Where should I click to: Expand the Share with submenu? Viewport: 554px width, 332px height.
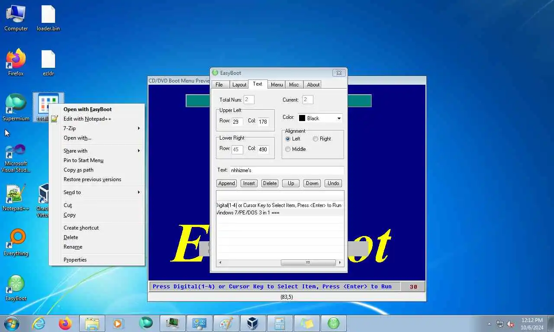97,151
